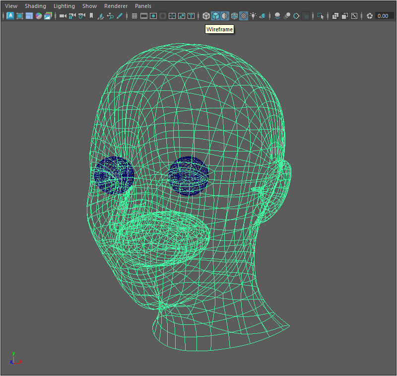The height and width of the screenshot is (376, 397).
Task: Toggle the Textured checkerboard display
Action: point(244,16)
